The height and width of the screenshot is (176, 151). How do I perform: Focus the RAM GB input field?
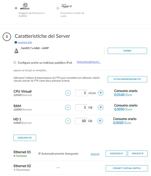[81, 108]
